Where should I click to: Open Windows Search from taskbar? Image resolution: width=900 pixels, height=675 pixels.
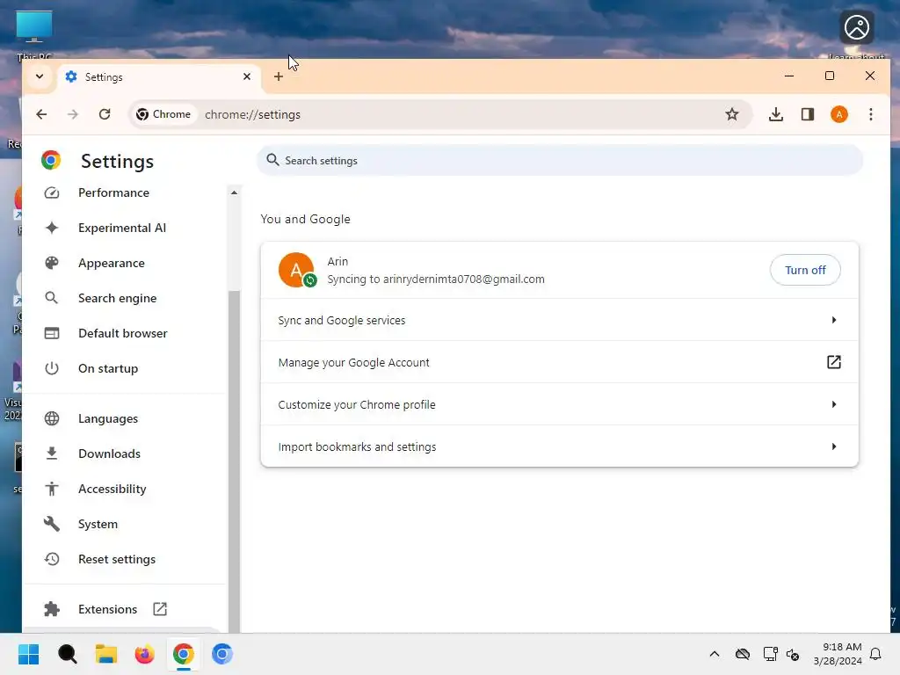click(x=67, y=654)
